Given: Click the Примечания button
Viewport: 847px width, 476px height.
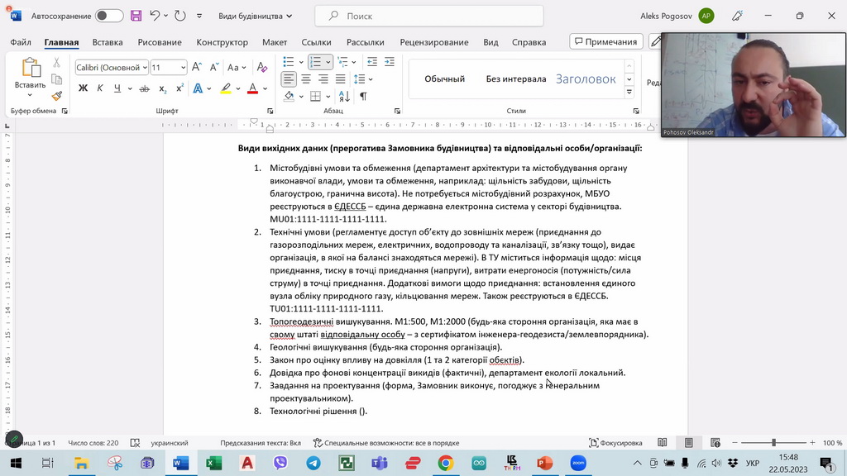Looking at the screenshot, I should [x=606, y=41].
